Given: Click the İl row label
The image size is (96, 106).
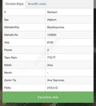Looking at the screenshot, I should point(5,12).
